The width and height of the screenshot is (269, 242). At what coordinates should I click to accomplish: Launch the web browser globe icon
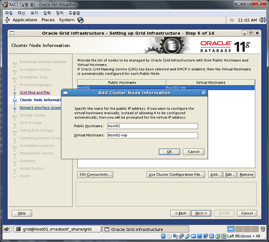point(80,20)
